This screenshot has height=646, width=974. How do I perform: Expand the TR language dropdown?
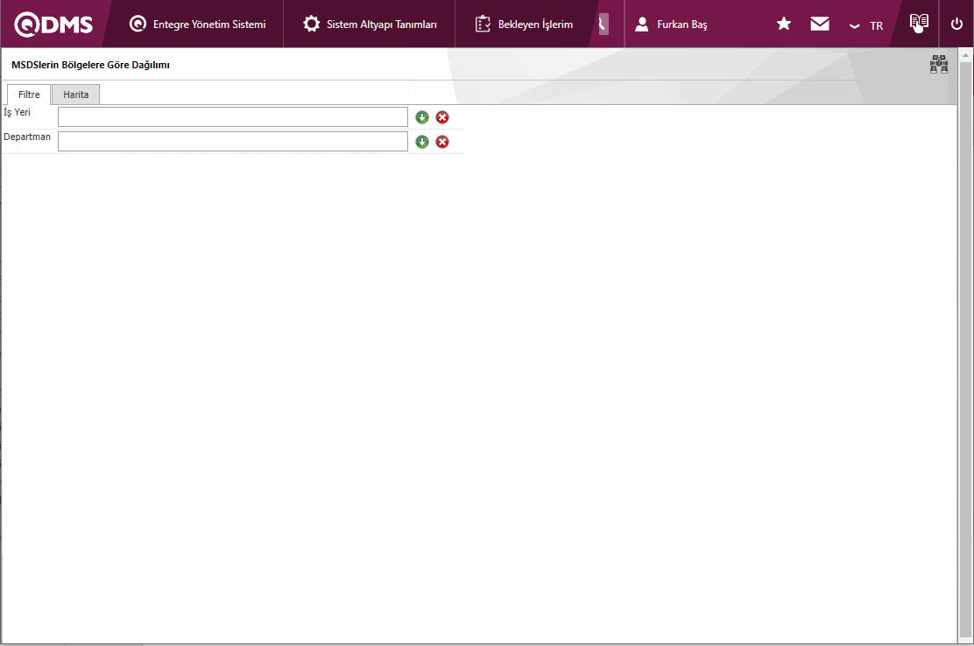tap(866, 25)
